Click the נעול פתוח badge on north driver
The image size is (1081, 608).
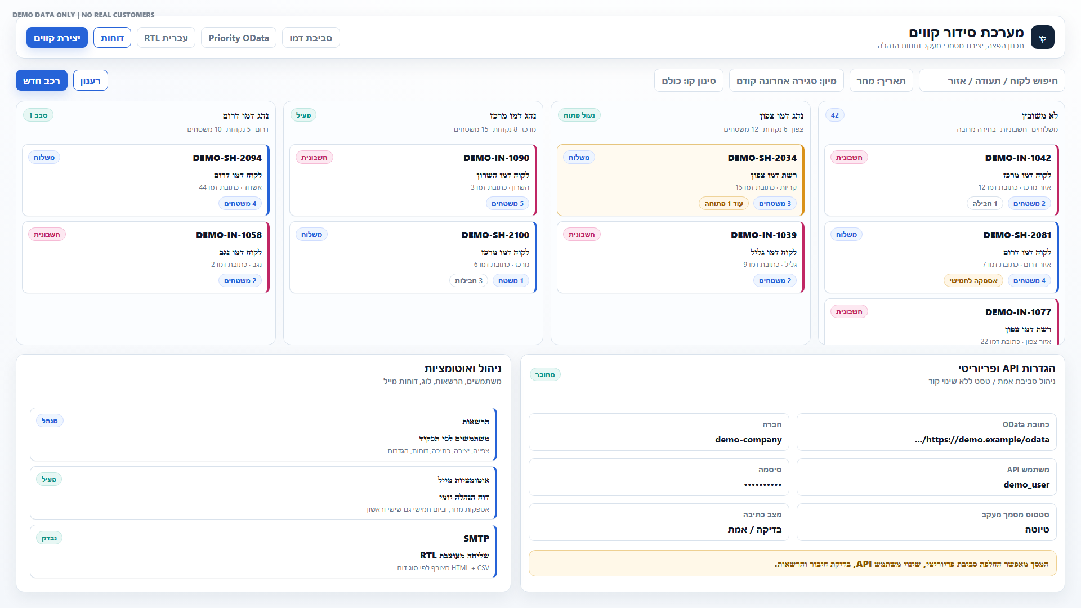(x=579, y=115)
